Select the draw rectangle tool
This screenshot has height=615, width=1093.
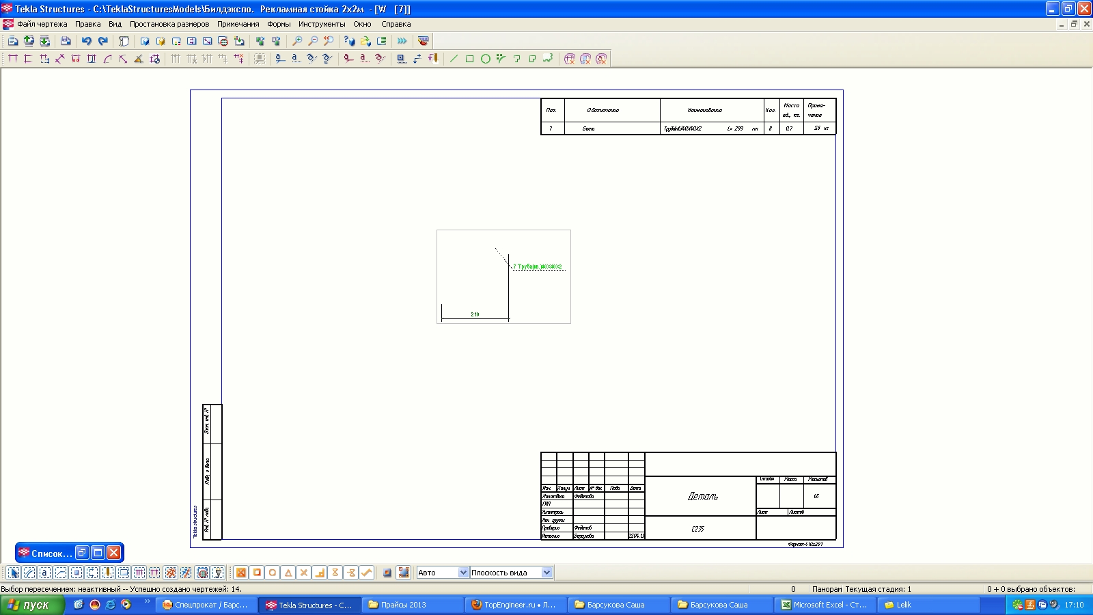469,59
